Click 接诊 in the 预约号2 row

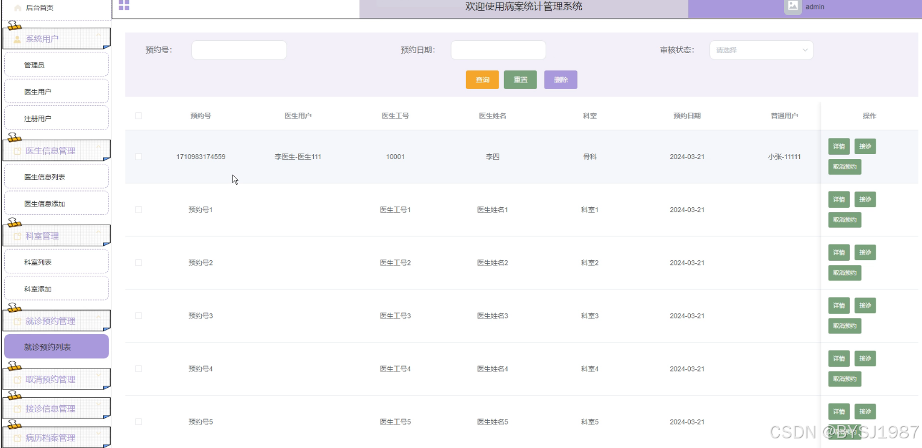[x=865, y=252]
